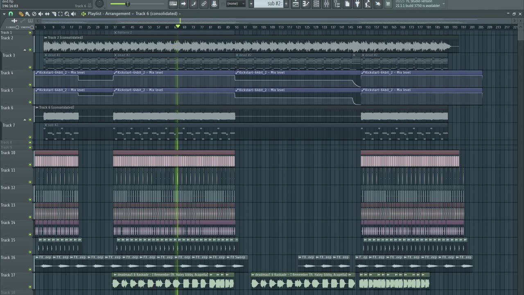The height and width of the screenshot is (295, 524).
Task: Toggle typing keyboard to piano icon
Action: (173, 4)
